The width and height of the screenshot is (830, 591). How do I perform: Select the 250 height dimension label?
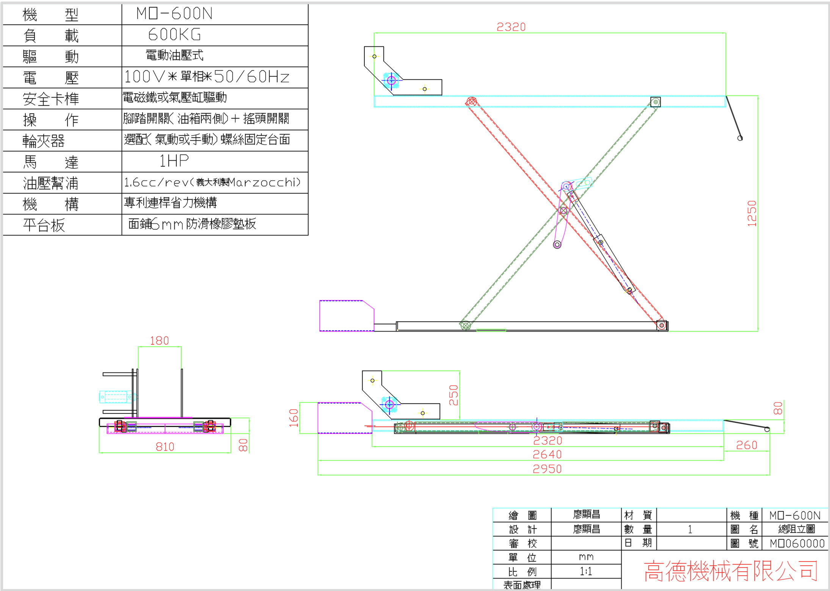pos(453,395)
